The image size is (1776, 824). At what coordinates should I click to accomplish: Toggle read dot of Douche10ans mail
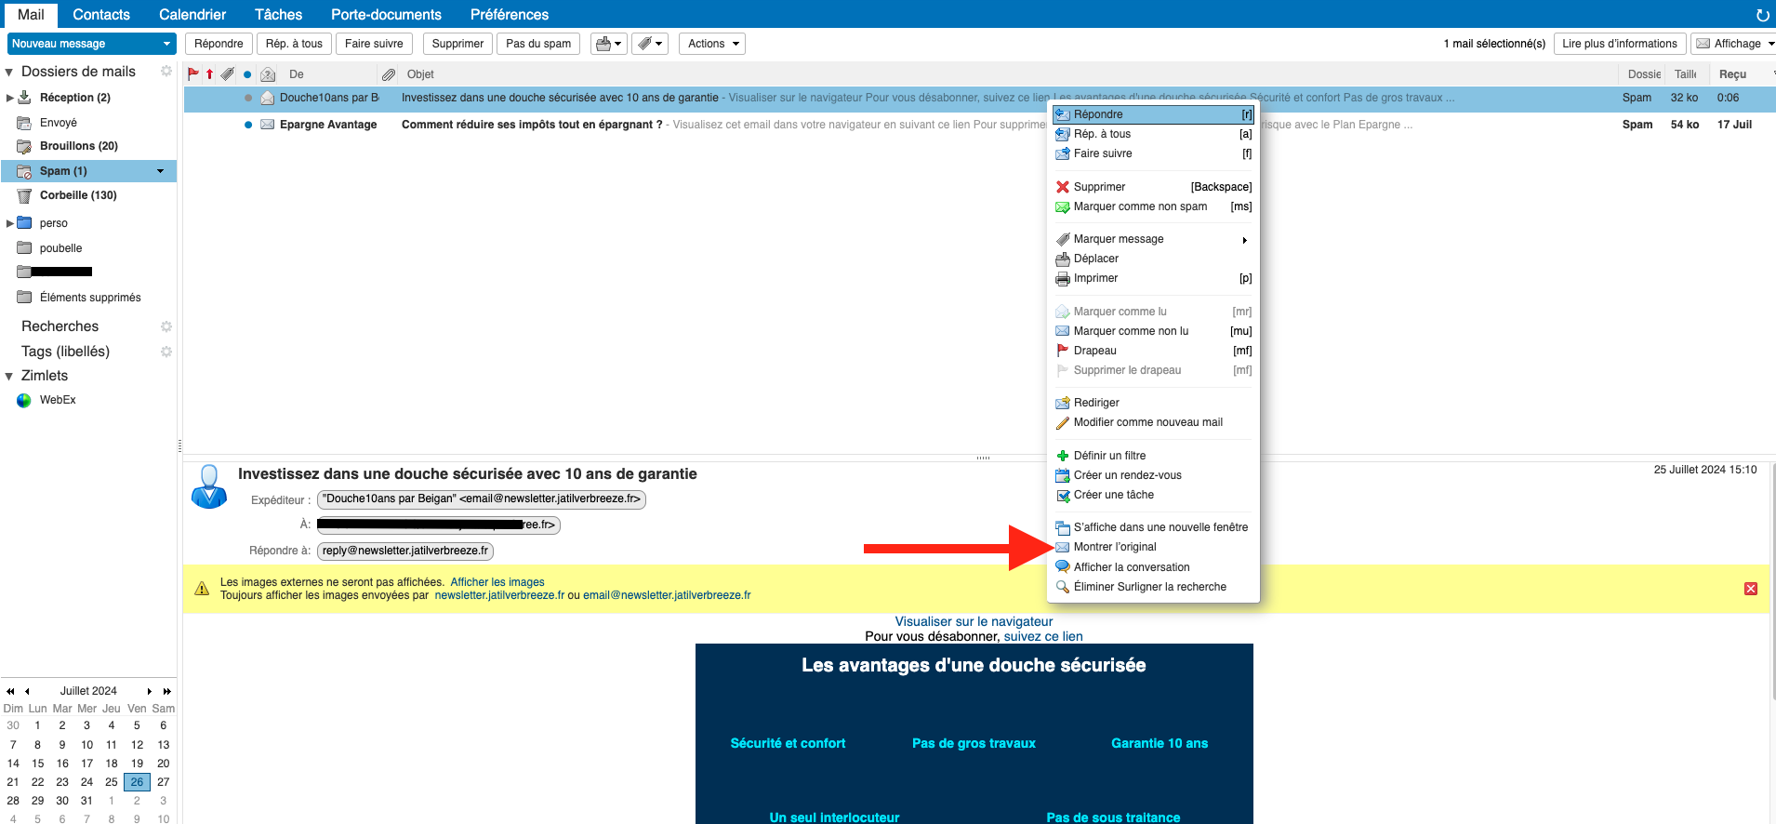[x=247, y=98]
